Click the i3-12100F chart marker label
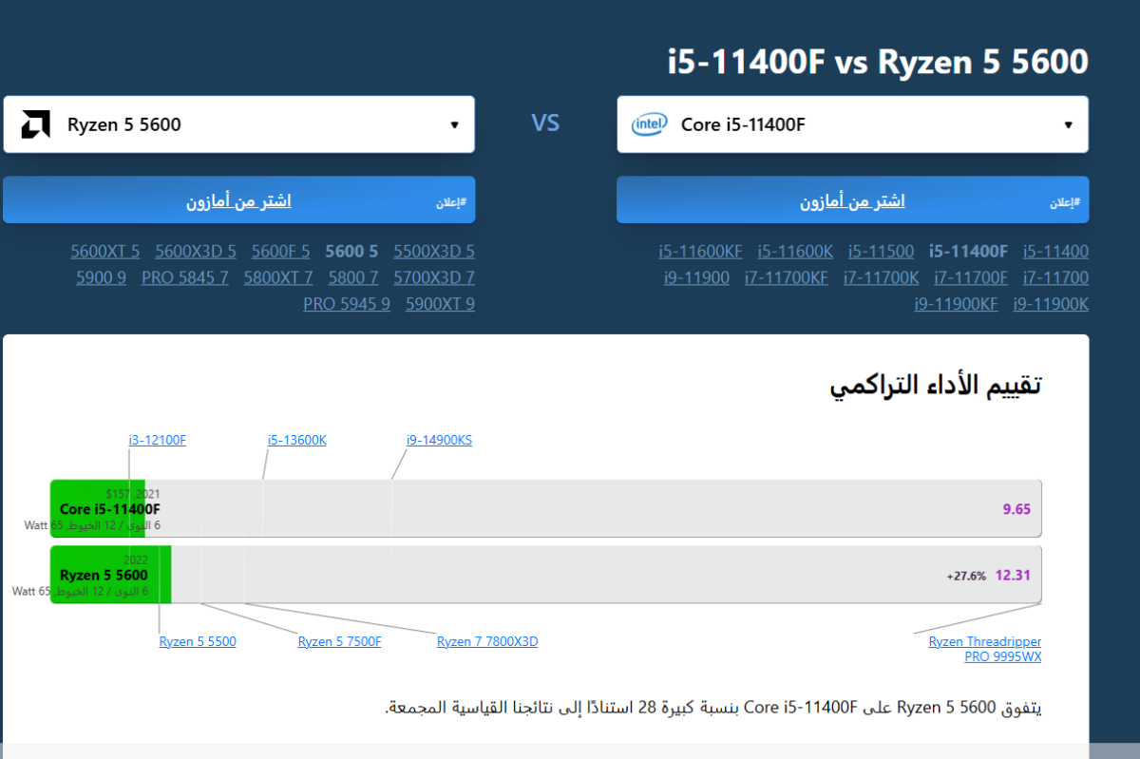This screenshot has height=759, width=1140. [158, 440]
